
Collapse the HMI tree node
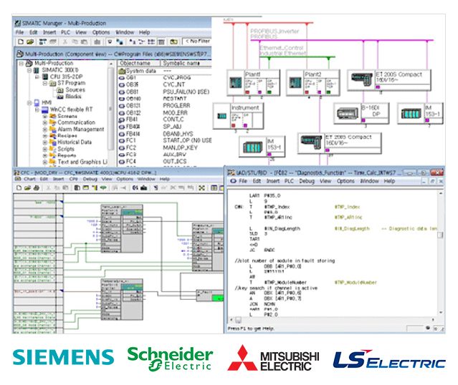pyautogui.click(x=29, y=102)
